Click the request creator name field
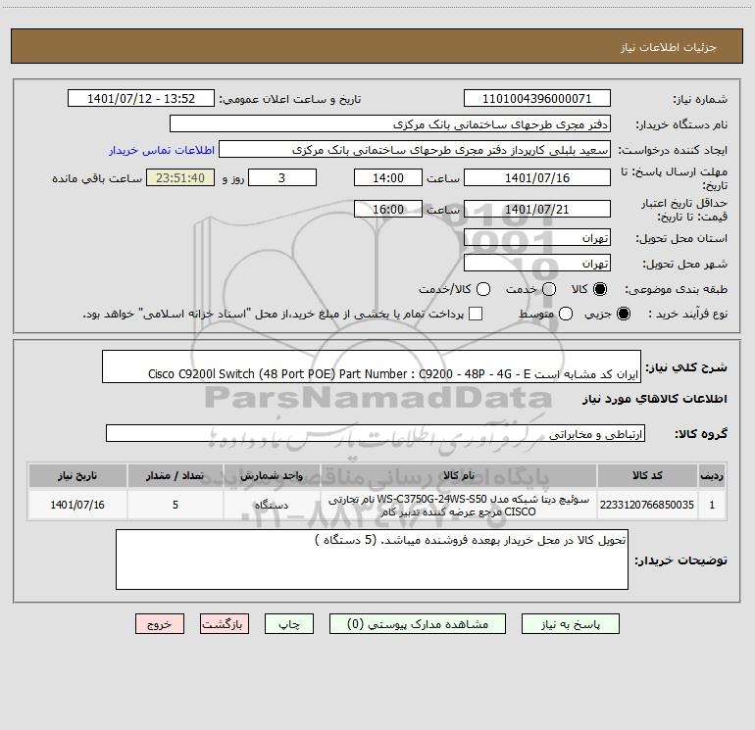The image size is (755, 730). [415, 150]
